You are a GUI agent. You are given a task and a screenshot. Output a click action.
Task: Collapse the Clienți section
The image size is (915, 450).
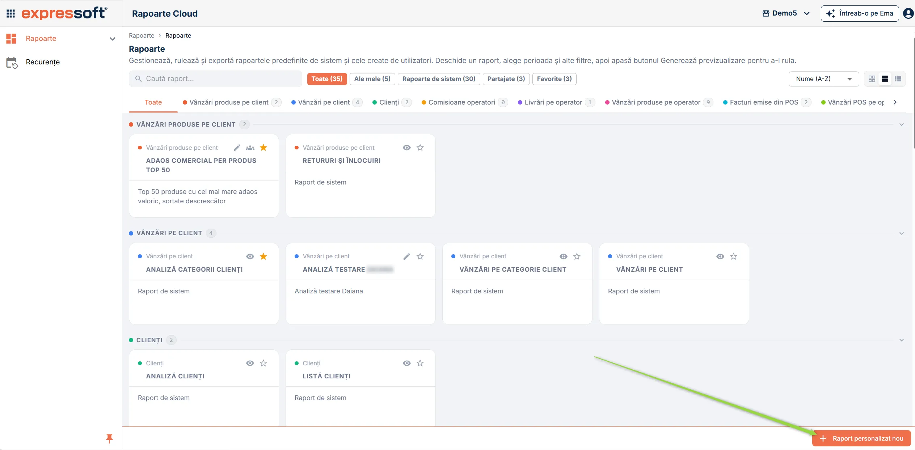pos(902,340)
